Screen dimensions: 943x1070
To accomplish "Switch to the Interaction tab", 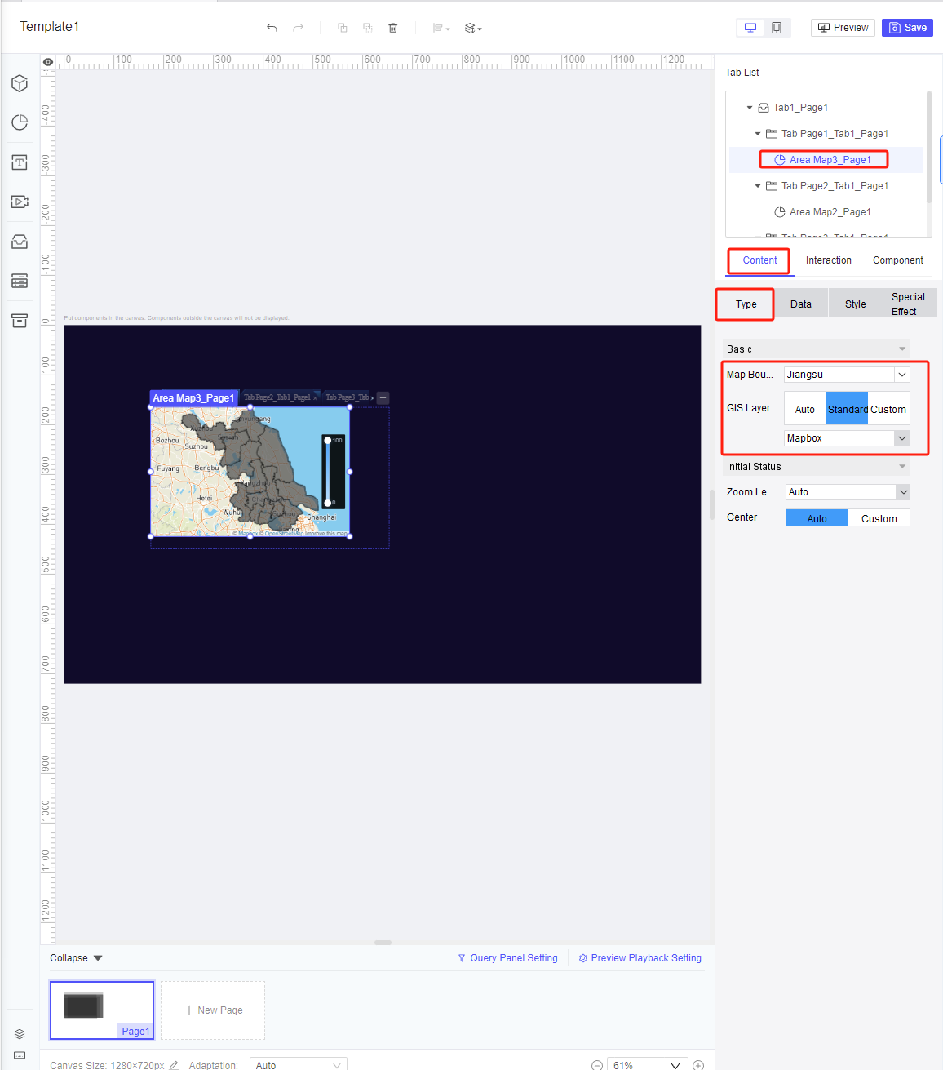I will [x=828, y=260].
